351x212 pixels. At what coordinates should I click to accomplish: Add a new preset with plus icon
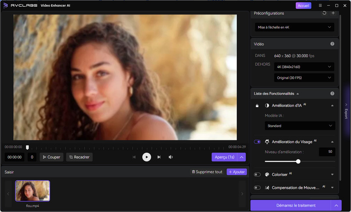coord(333,13)
